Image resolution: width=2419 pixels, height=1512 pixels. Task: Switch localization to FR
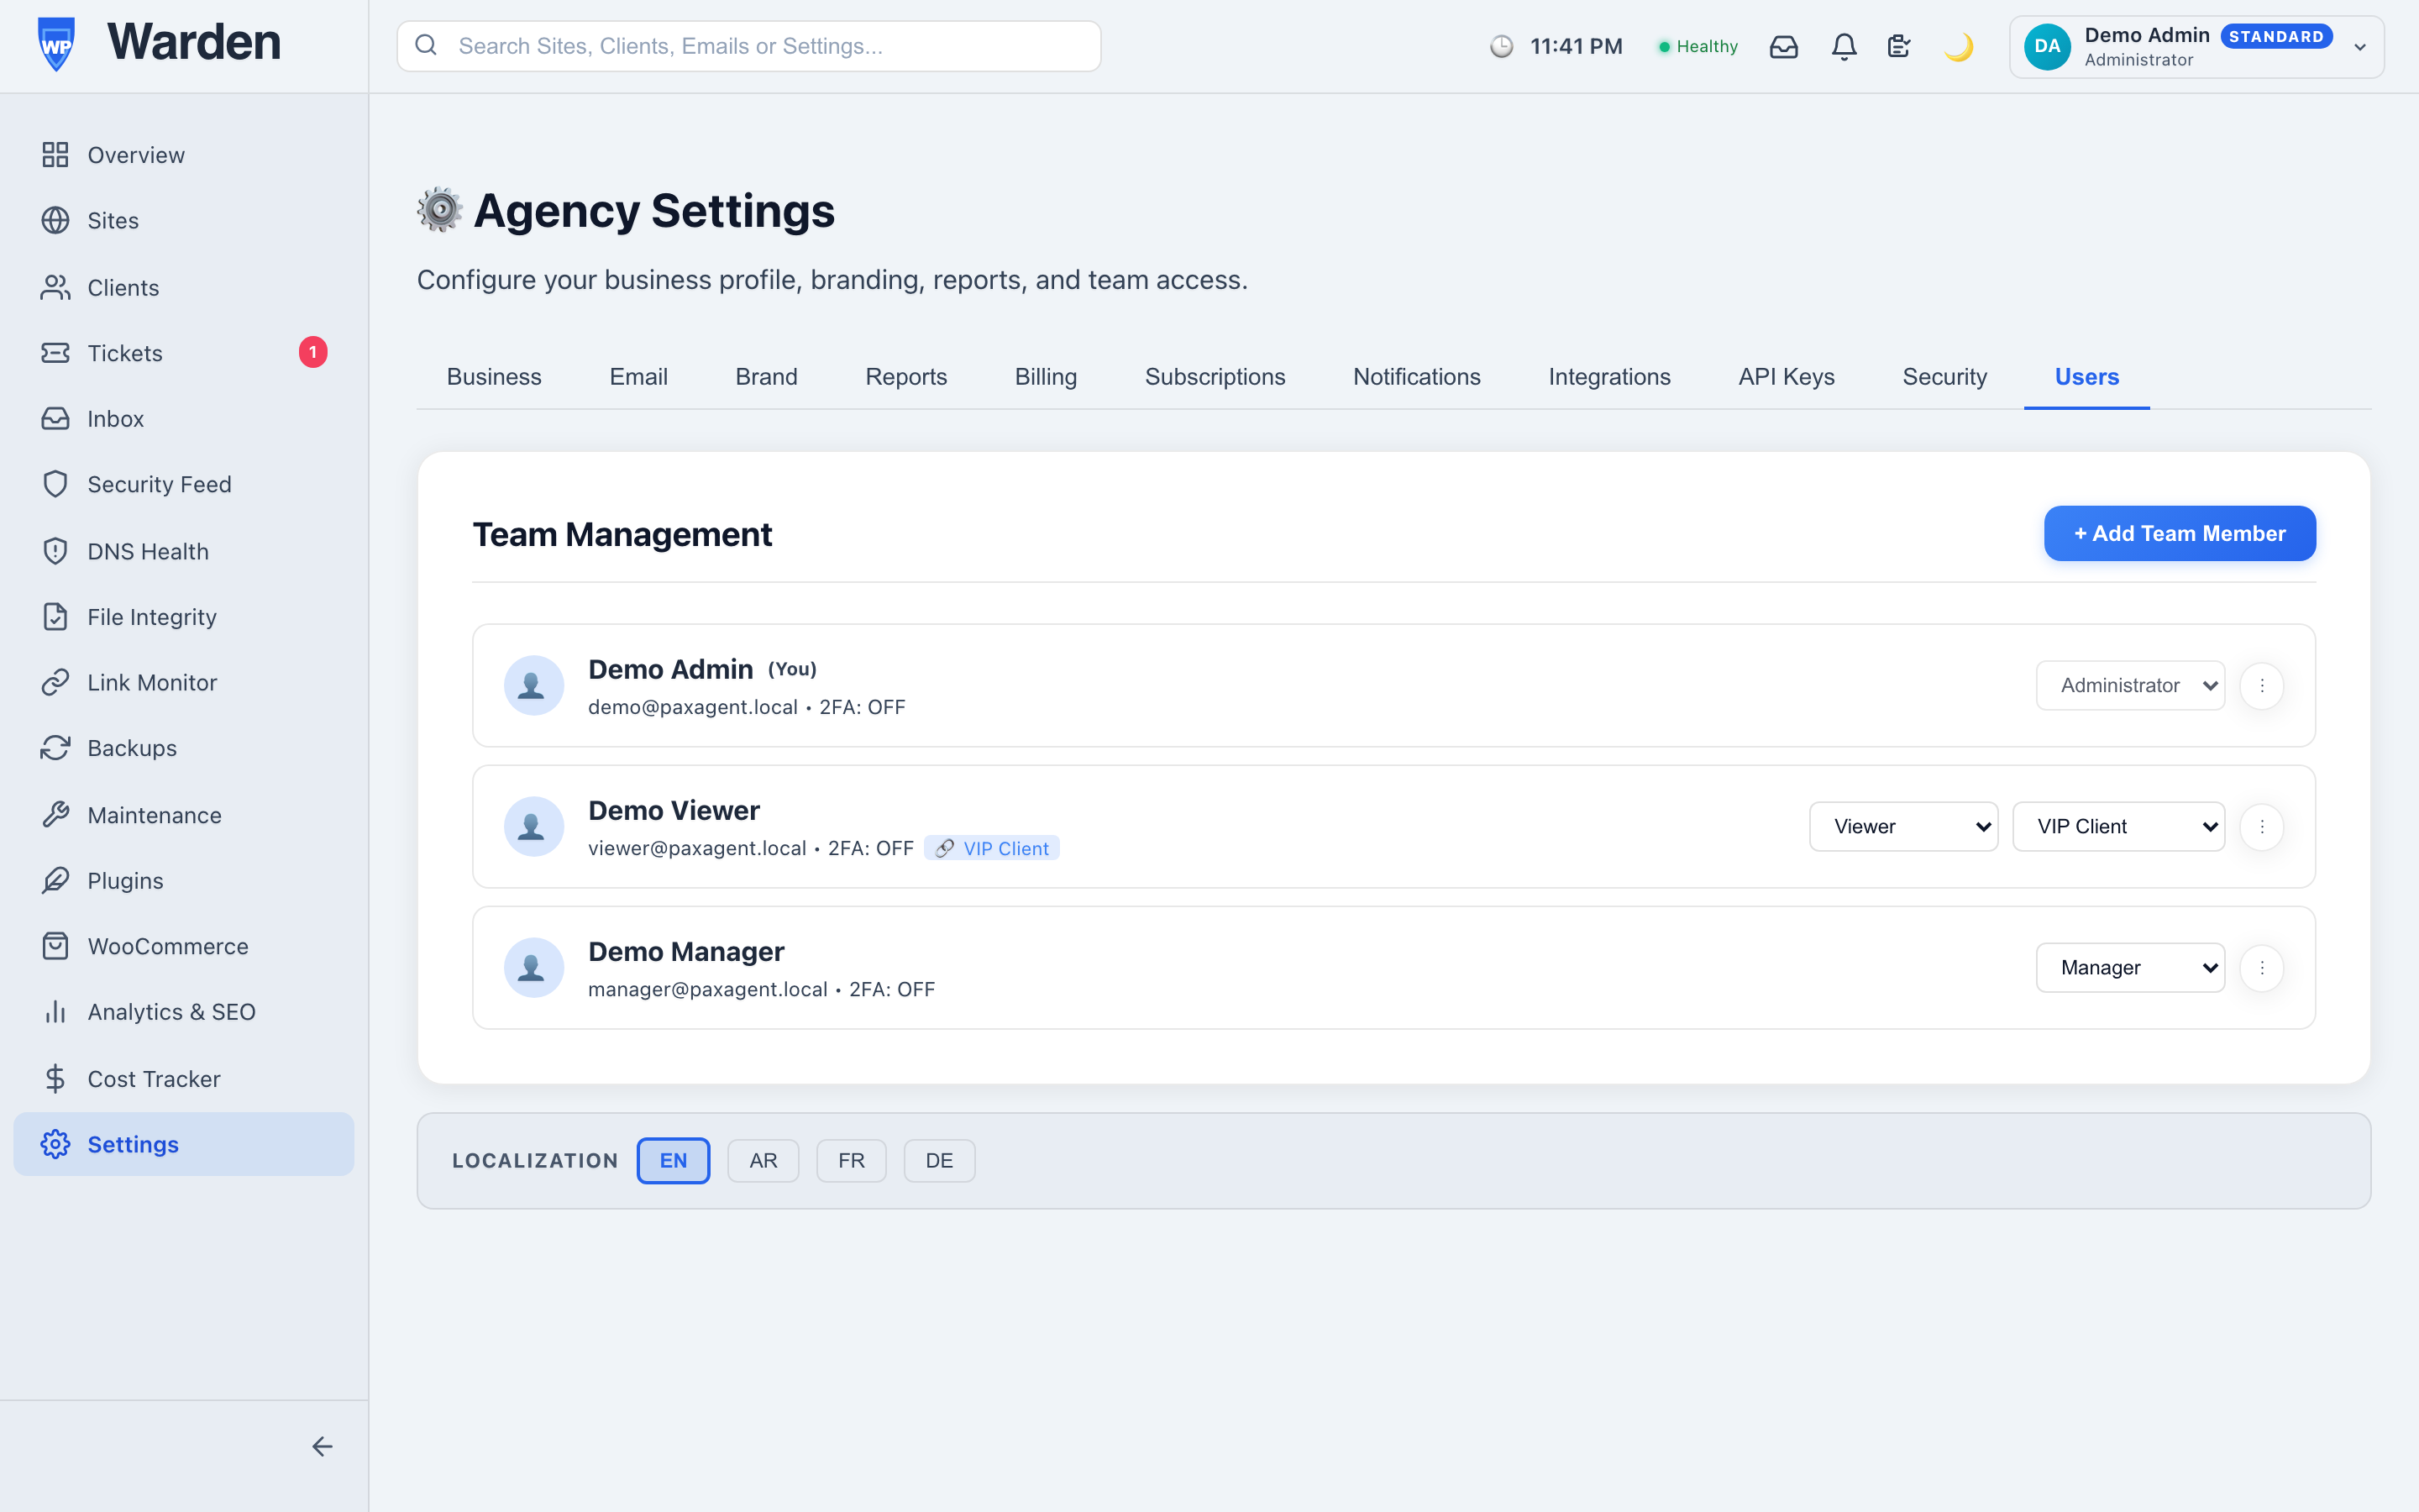pos(851,1160)
